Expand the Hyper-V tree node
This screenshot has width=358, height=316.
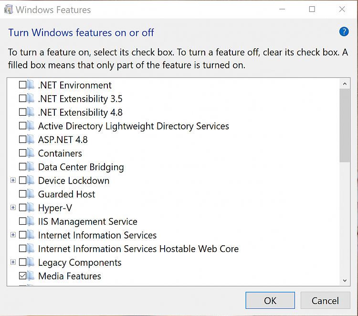(13, 207)
